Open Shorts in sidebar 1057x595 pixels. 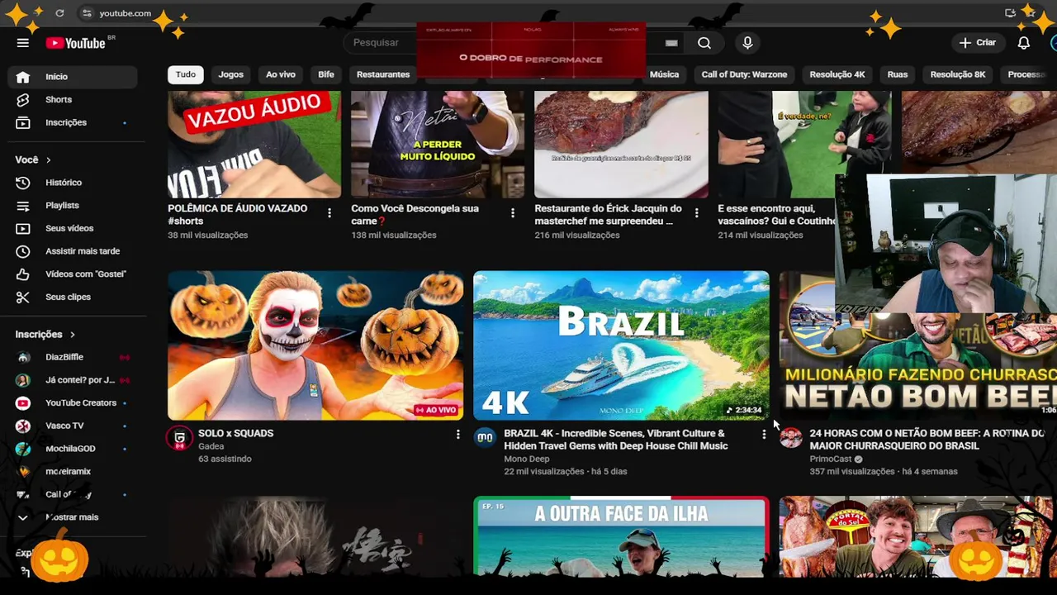coord(73,99)
